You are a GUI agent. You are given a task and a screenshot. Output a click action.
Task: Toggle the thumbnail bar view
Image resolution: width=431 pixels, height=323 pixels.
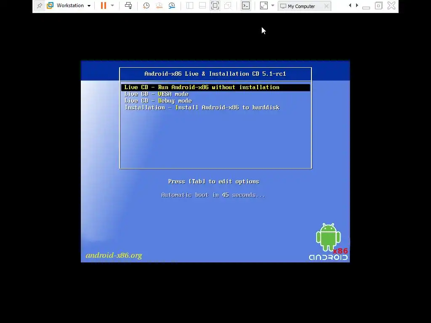tap(202, 5)
